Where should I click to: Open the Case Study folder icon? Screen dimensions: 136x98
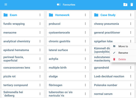pos(96,15)
